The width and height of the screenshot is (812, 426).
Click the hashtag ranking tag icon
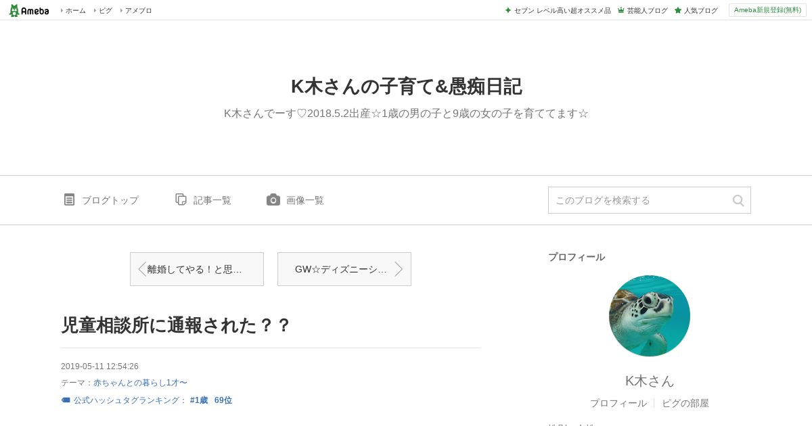click(x=66, y=400)
